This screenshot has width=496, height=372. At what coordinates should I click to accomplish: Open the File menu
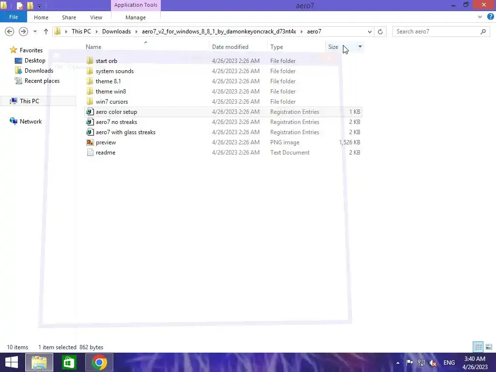click(x=13, y=17)
